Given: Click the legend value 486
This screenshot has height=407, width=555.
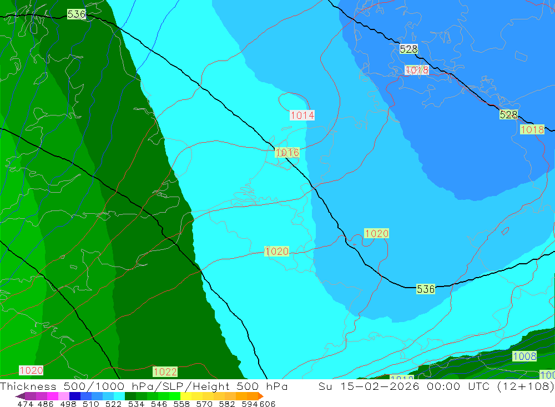Looking at the screenshot, I should coord(46,404).
